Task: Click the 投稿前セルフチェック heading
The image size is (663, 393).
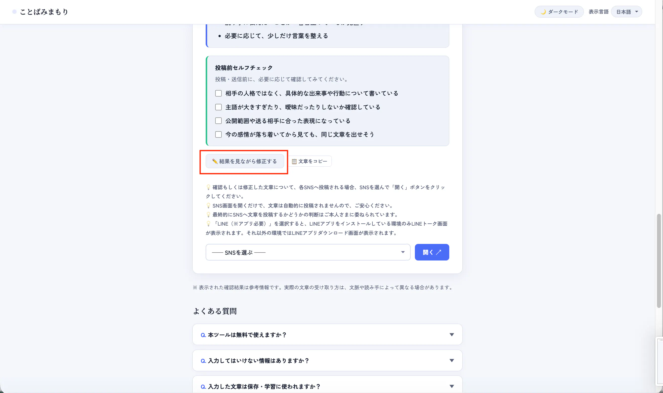Action: 244,68
